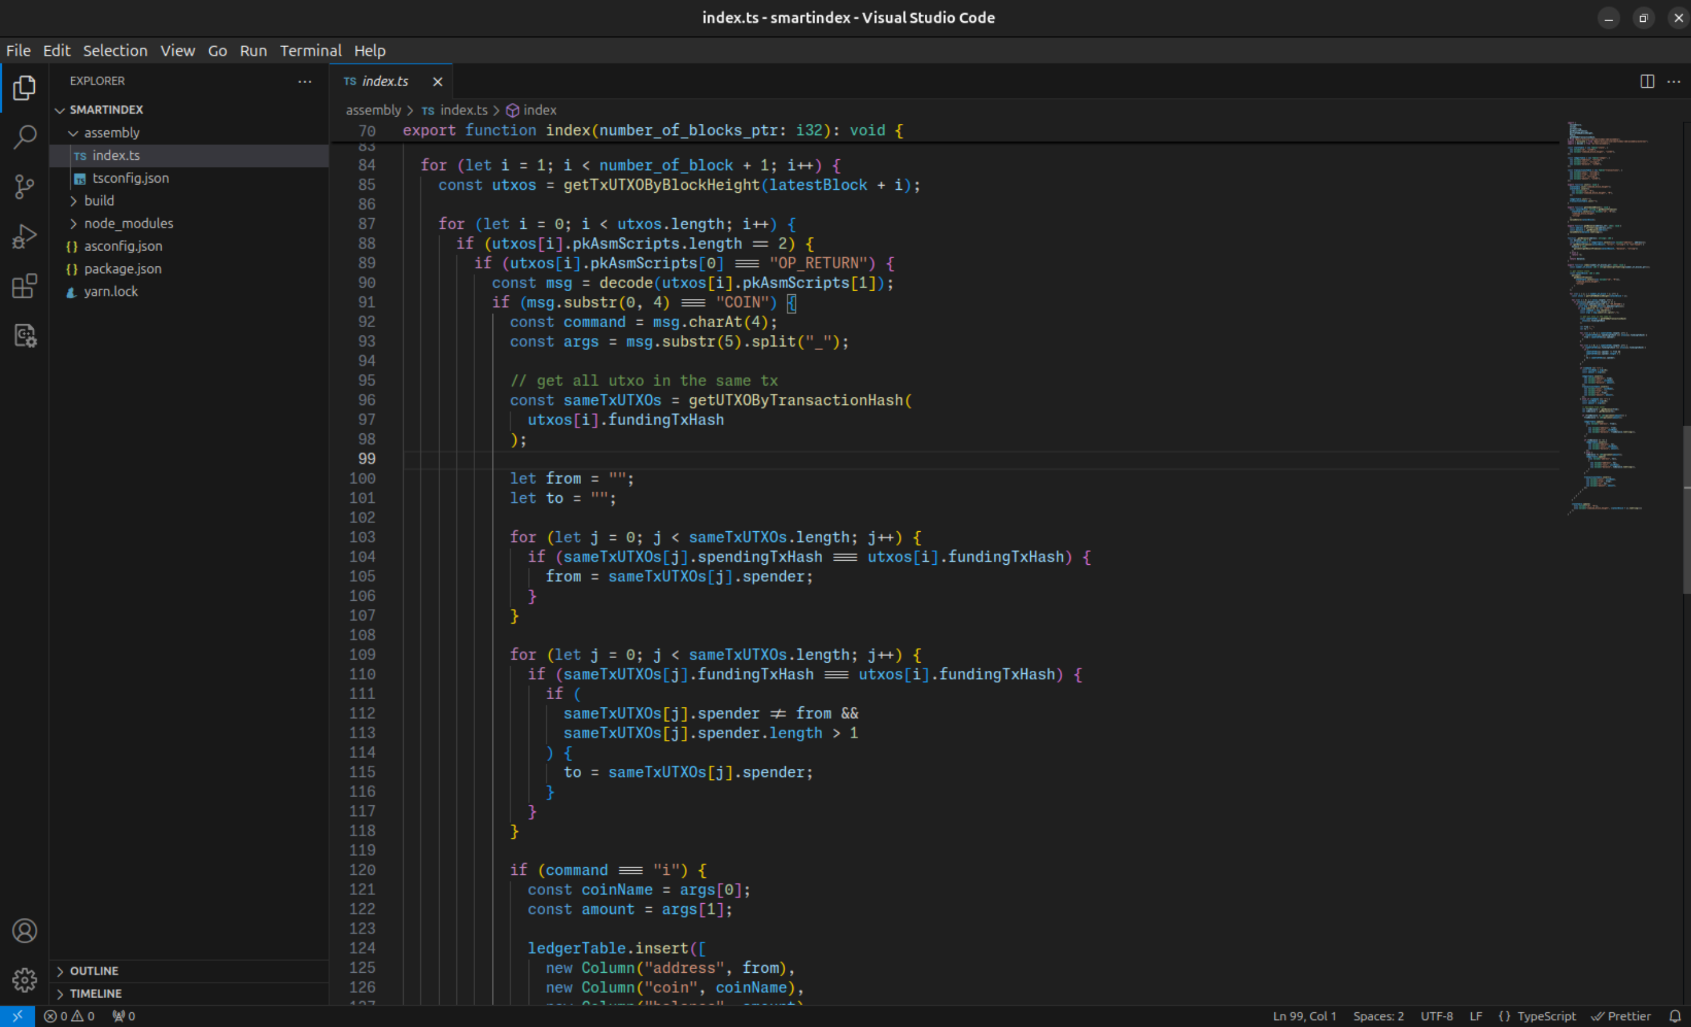Viewport: 1691px width, 1027px height.
Task: Open the Terminal menu
Action: [310, 50]
